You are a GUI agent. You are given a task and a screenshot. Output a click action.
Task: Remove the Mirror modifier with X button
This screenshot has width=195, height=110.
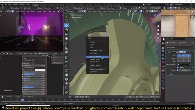point(190,52)
